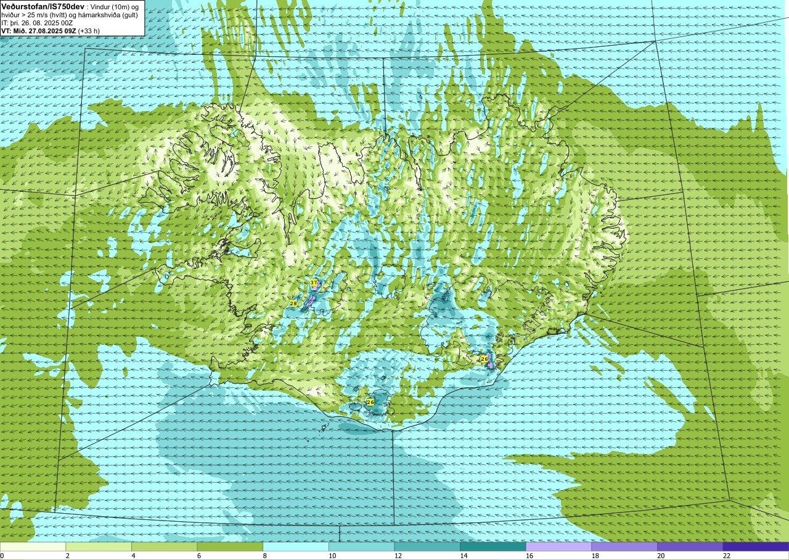Pick the teal 12–14 m/s legend swatch
The height and width of the screenshot is (560, 789).
tap(427, 546)
